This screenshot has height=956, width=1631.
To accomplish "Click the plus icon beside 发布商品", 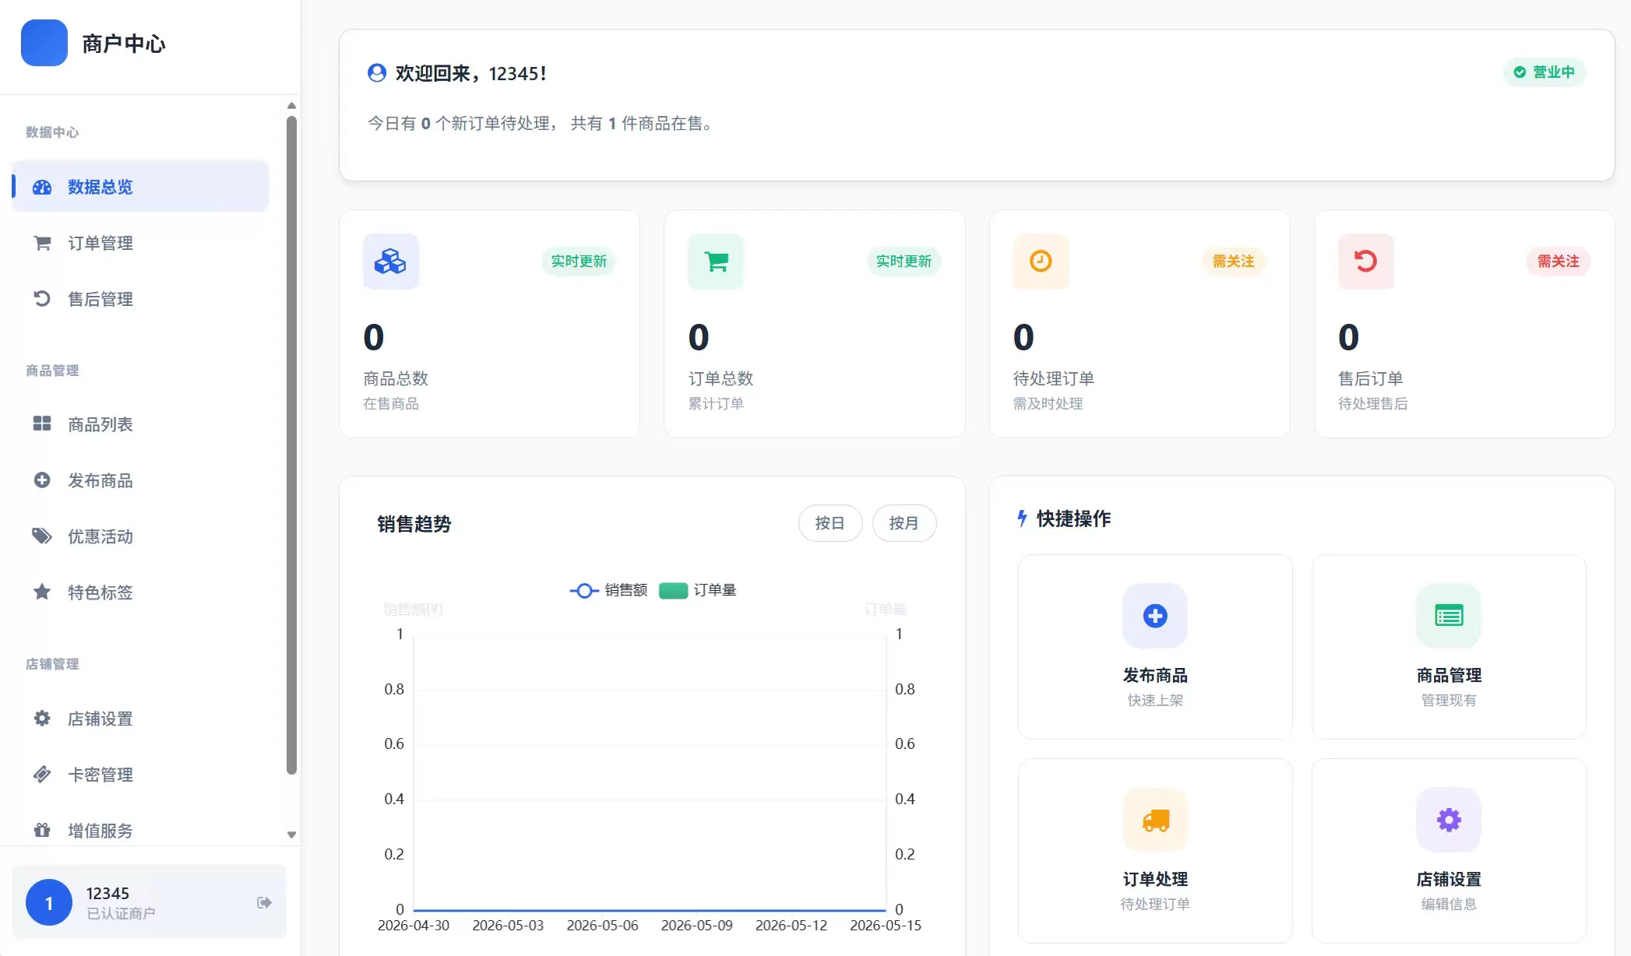I will pos(42,480).
